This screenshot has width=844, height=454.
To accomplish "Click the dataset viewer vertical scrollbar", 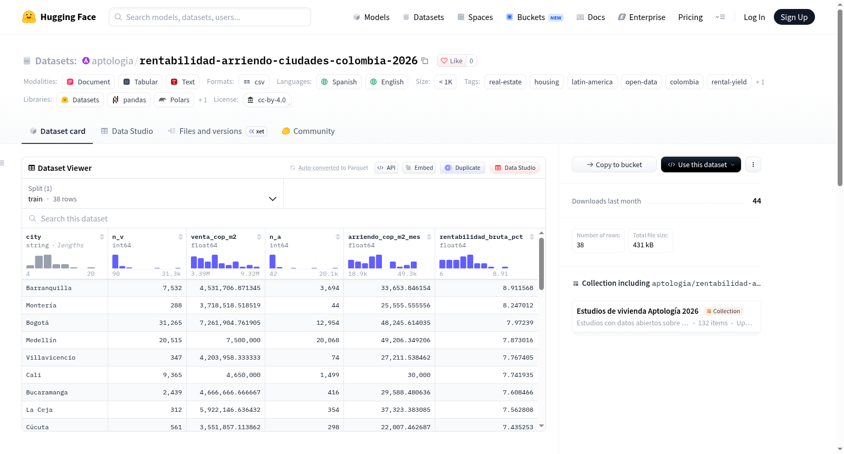I will tap(541, 264).
